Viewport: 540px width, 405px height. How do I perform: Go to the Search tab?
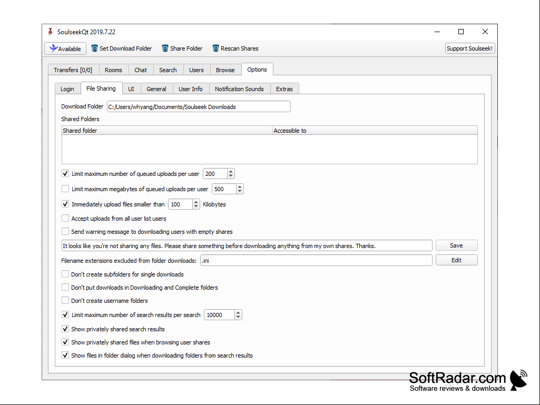[x=168, y=70]
